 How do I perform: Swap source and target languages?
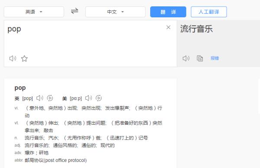[x=75, y=11]
